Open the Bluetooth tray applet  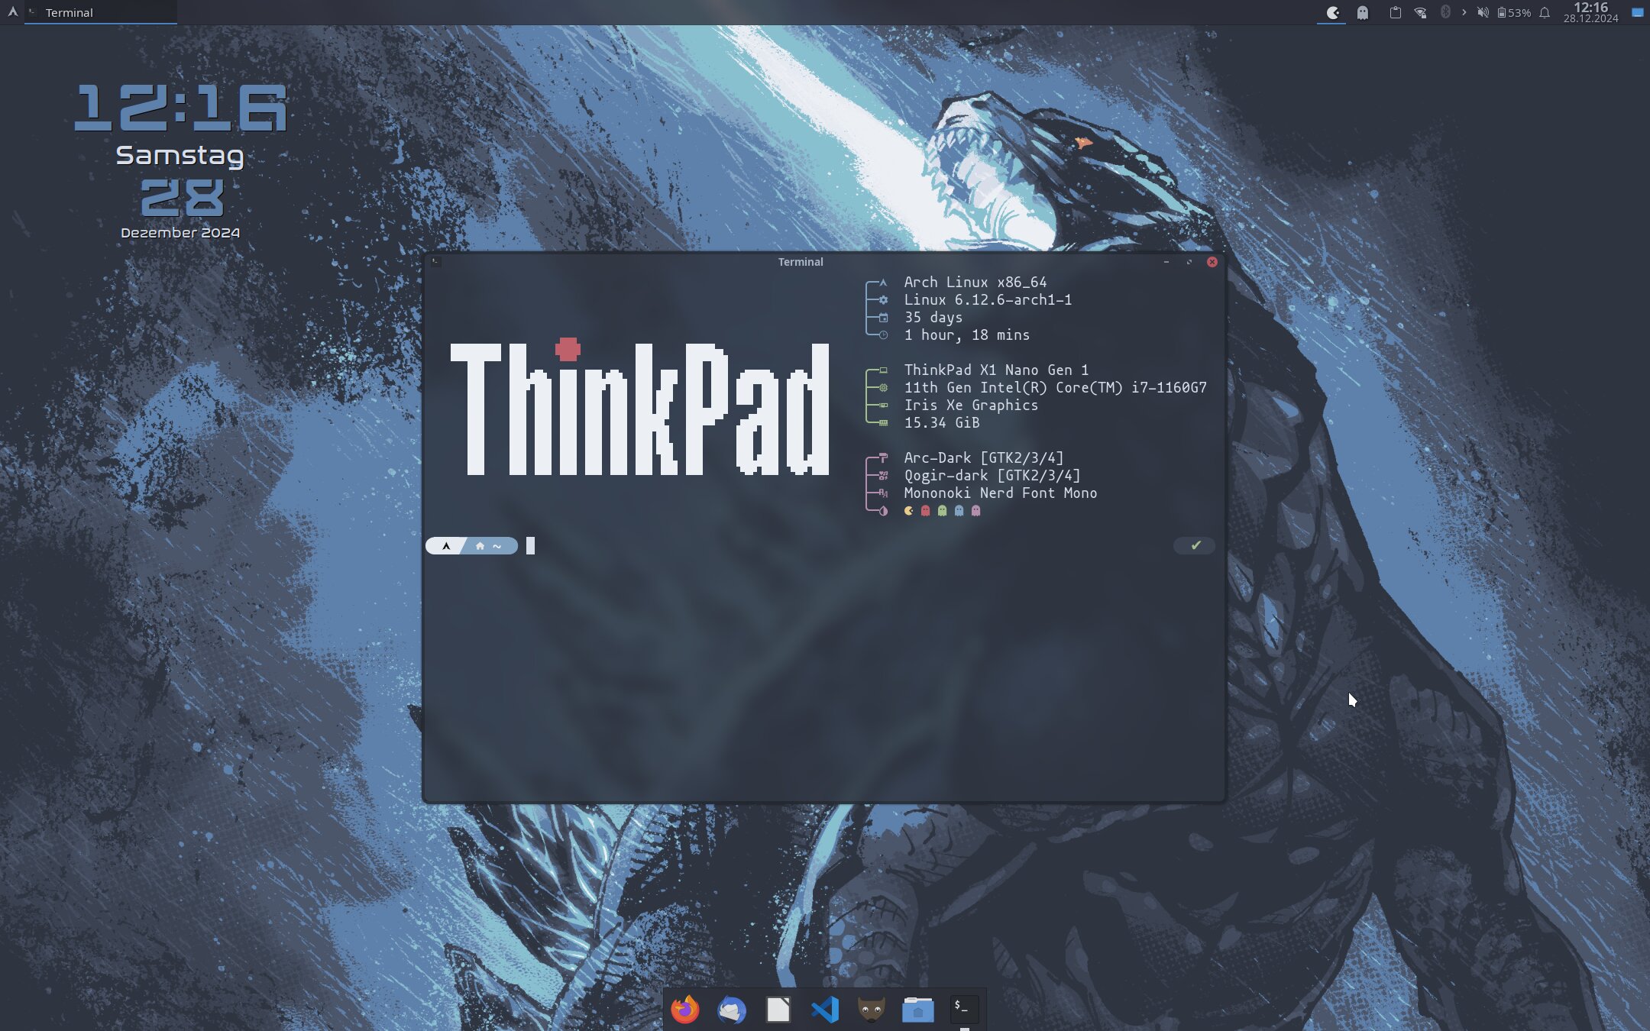click(x=1445, y=12)
